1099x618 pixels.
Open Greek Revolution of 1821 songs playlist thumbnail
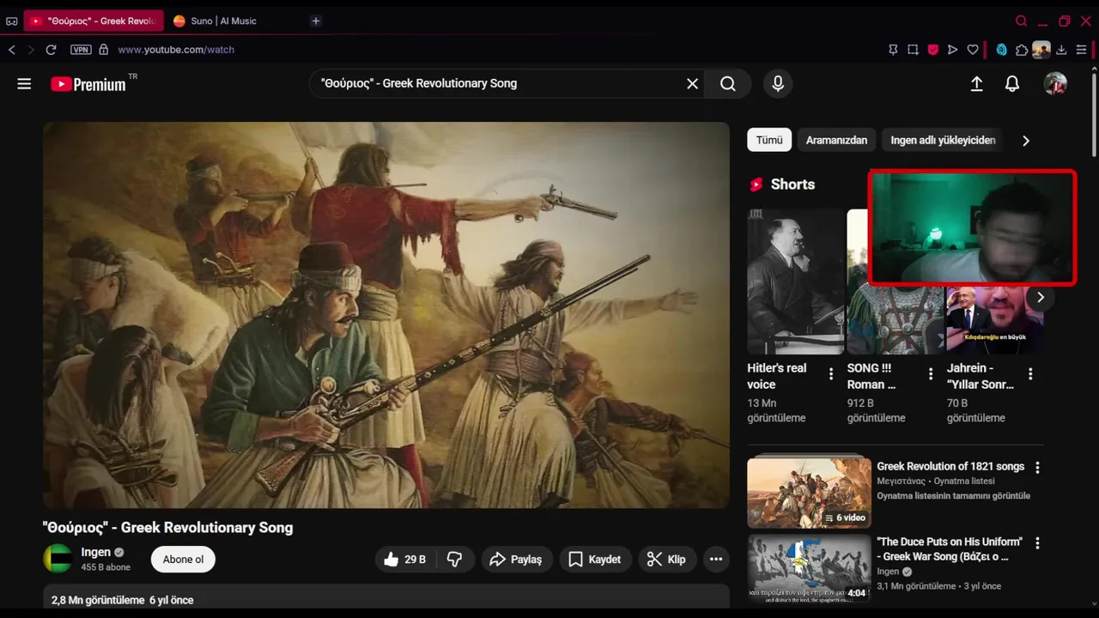(809, 491)
